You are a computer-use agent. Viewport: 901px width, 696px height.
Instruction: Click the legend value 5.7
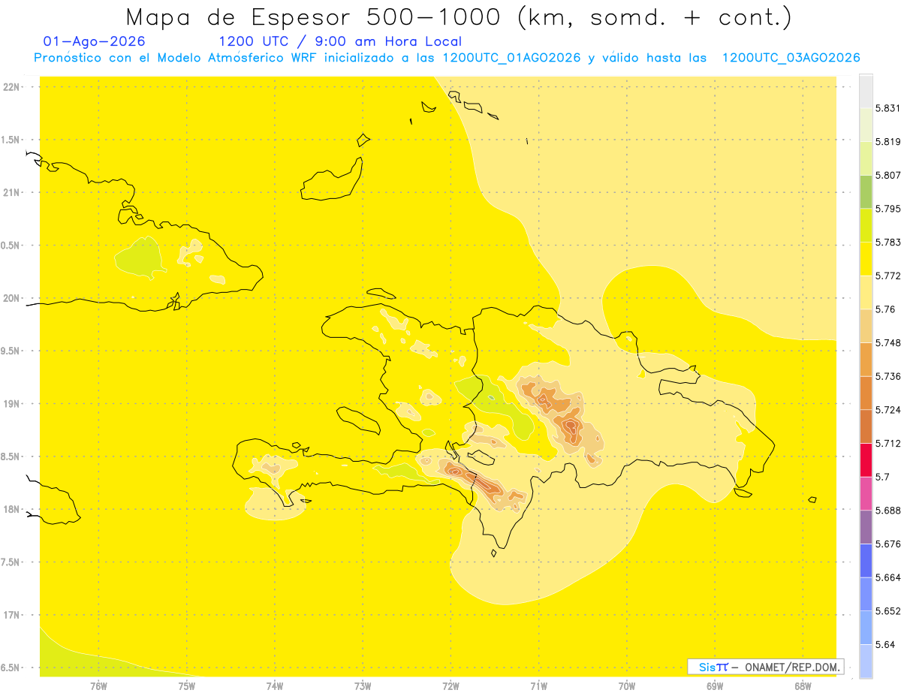[882, 477]
